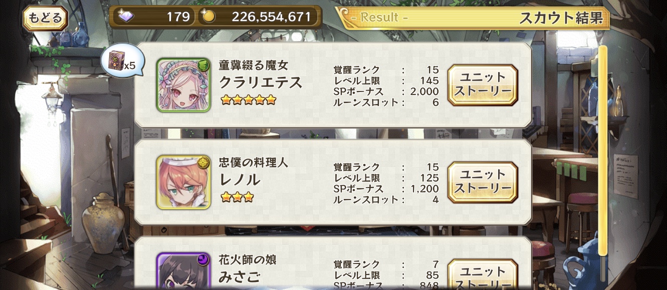Click the five-star rating of クラリエテス

249,99
